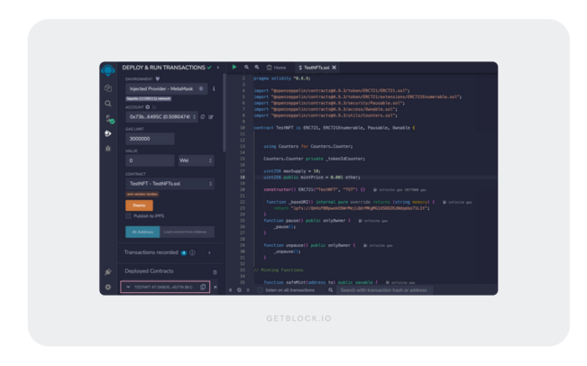This screenshot has height=366, width=587.
Task: Toggle Publish to IPFS checkbox
Action: coord(128,216)
